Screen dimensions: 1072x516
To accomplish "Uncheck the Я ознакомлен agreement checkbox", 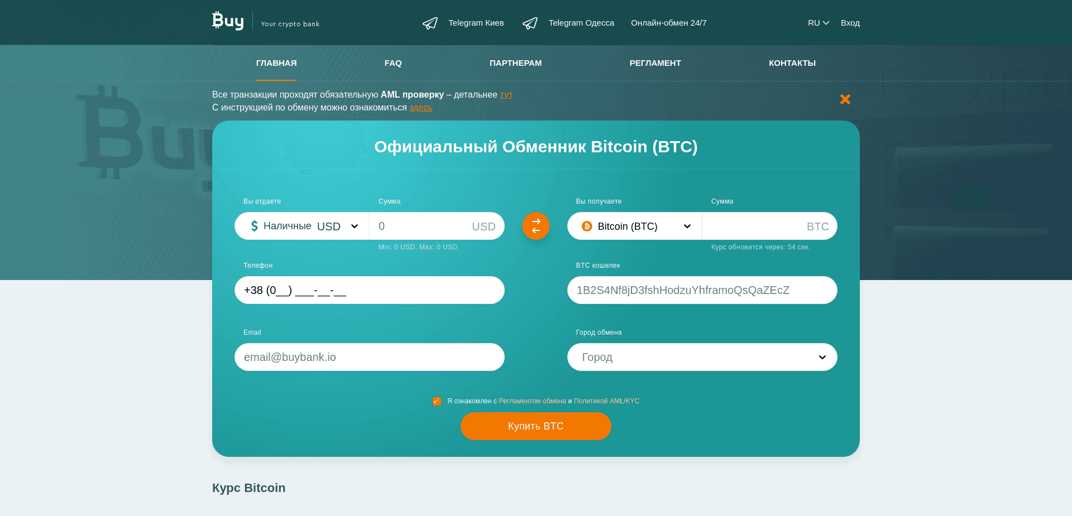I will click(x=437, y=401).
